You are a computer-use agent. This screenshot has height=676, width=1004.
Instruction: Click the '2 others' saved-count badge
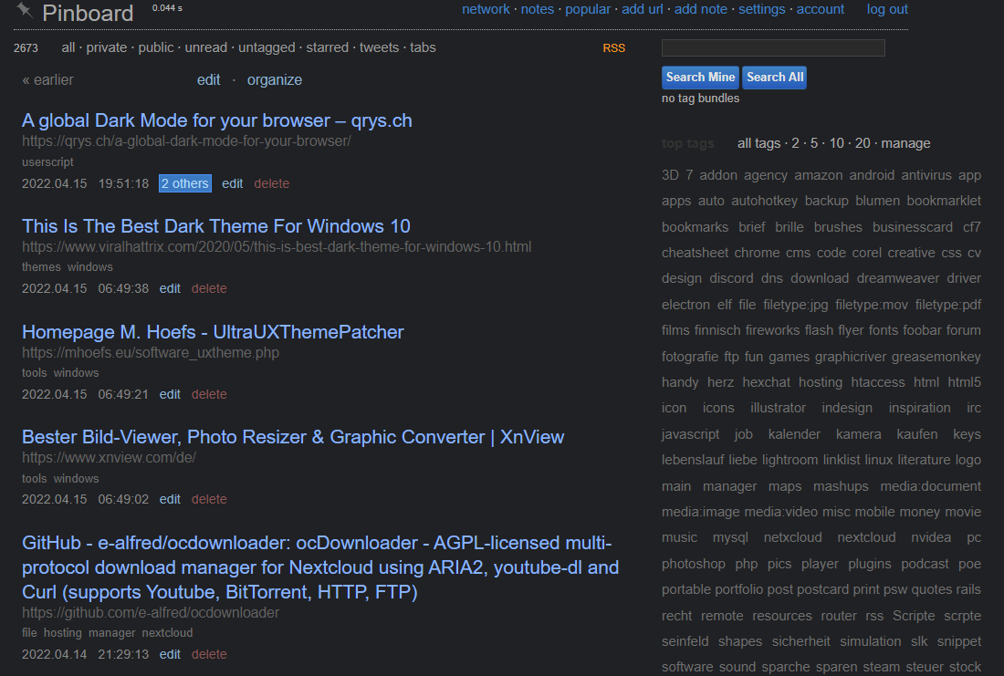184,183
